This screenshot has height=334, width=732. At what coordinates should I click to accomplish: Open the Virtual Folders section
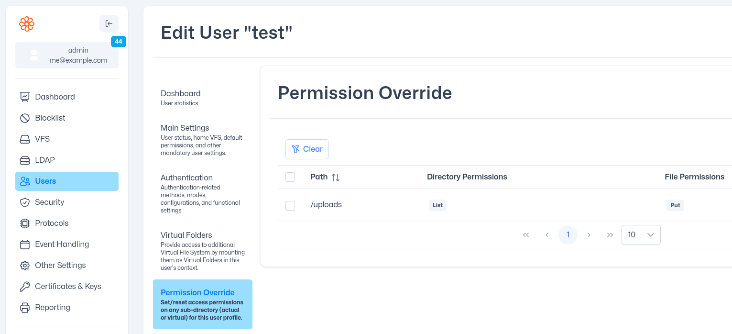point(186,235)
